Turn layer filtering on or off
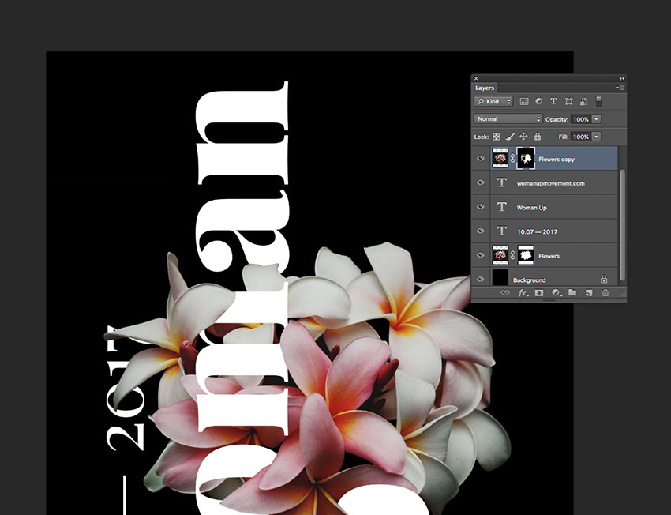671x515 pixels. (x=598, y=101)
